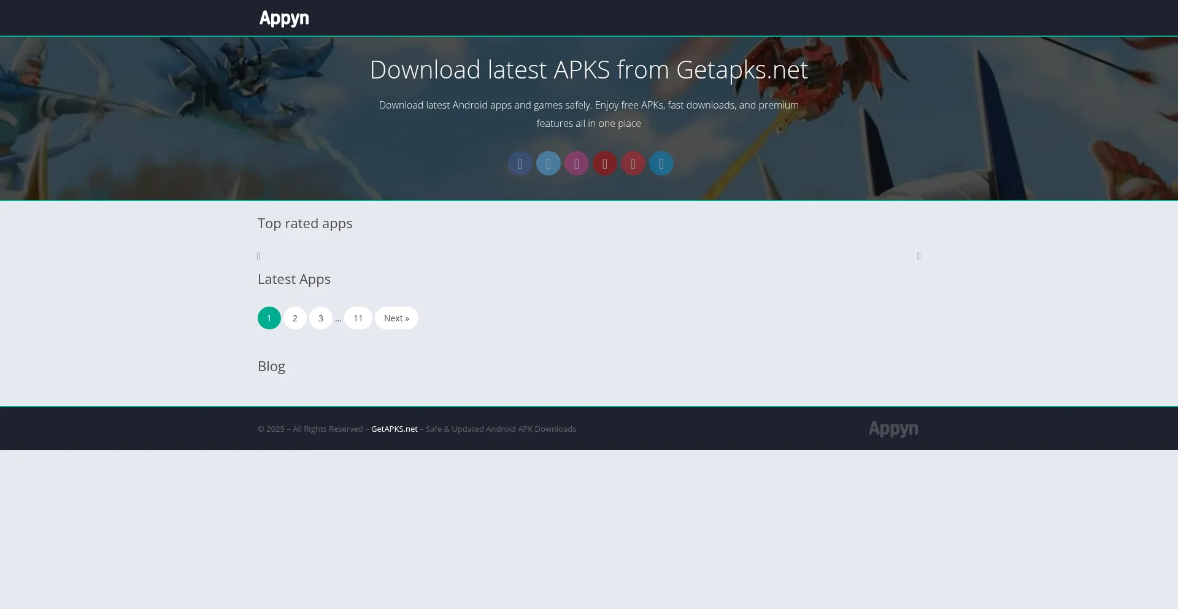Click the '© 2025 – All Rights Reserved' footer text

[310, 429]
